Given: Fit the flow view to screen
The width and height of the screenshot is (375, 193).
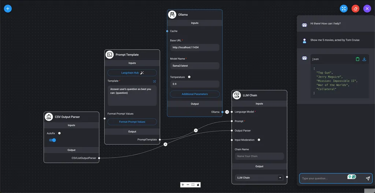Looking at the screenshot, I should click(x=193, y=185).
